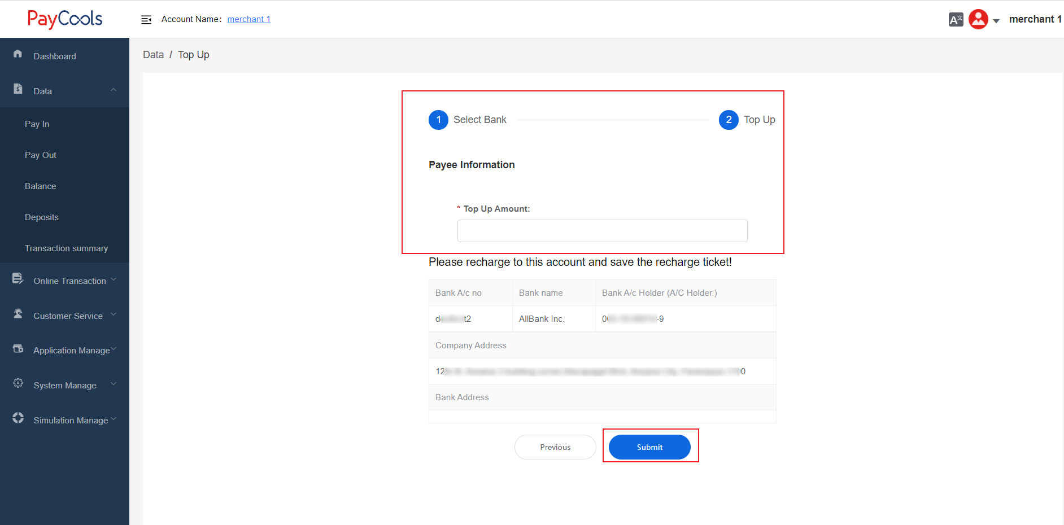This screenshot has height=525, width=1064.
Task: Focus the Top Up Amount input field
Action: coord(602,231)
